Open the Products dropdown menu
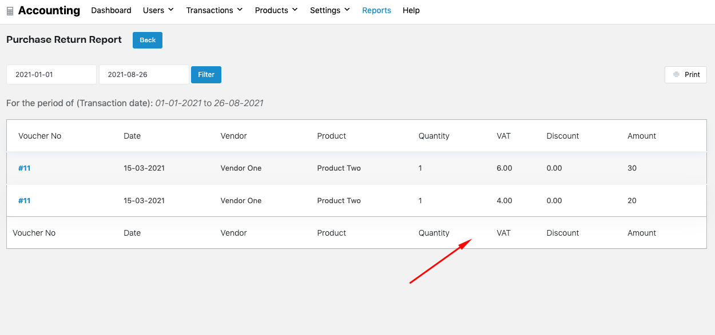 coord(275,10)
